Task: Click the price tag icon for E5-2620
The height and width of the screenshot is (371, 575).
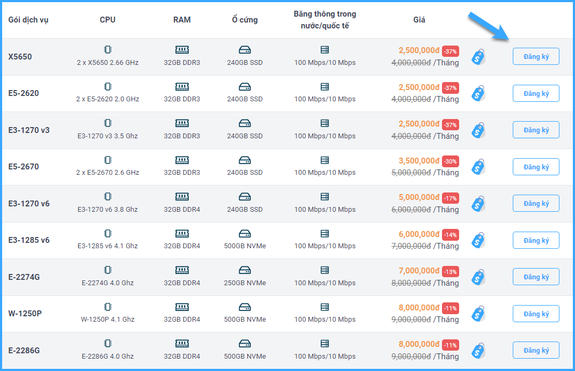Action: coord(478,93)
